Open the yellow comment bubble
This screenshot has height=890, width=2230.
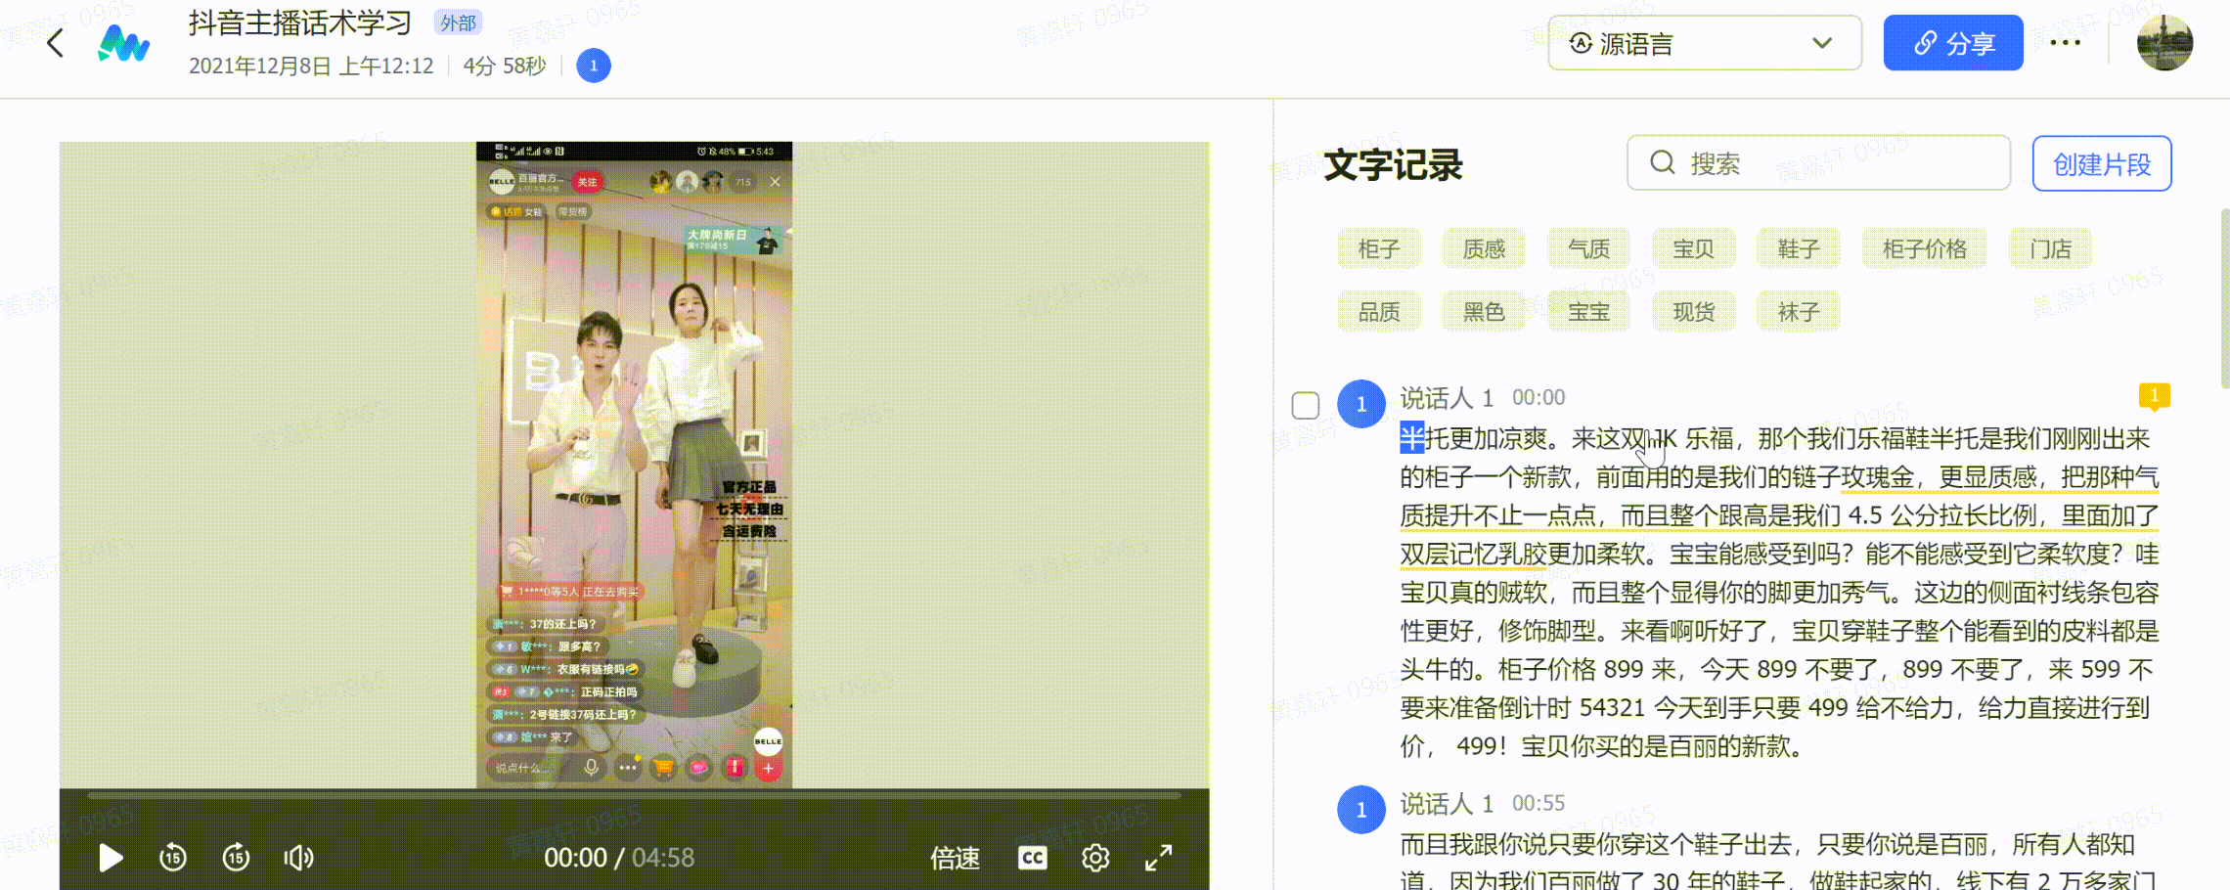[x=2154, y=395]
